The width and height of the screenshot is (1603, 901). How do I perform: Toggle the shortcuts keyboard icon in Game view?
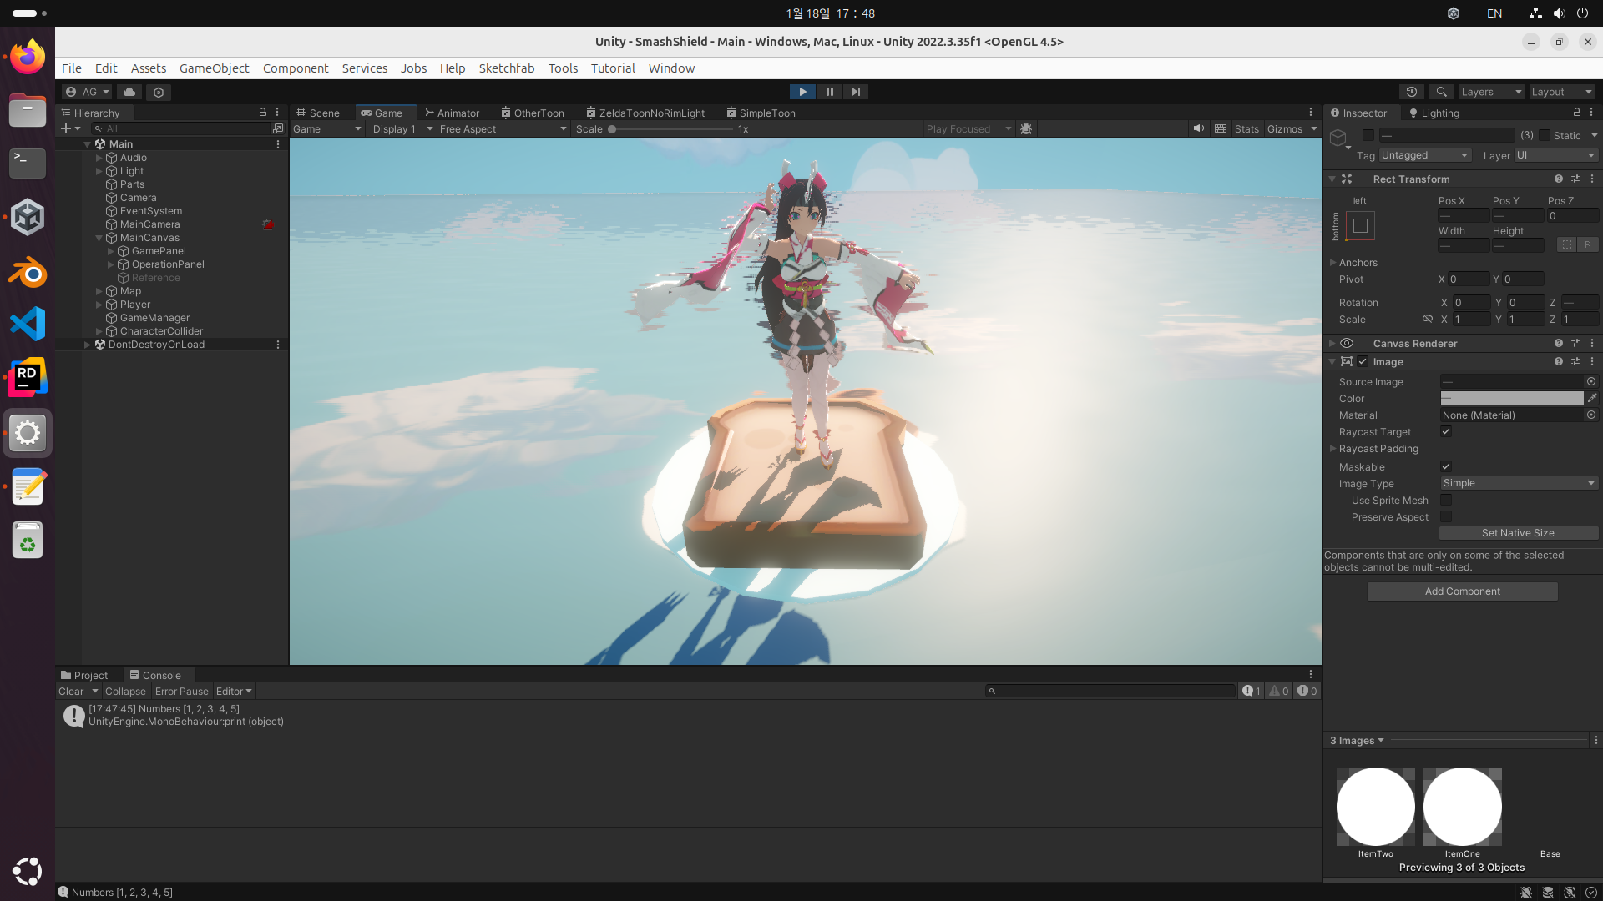(x=1221, y=128)
